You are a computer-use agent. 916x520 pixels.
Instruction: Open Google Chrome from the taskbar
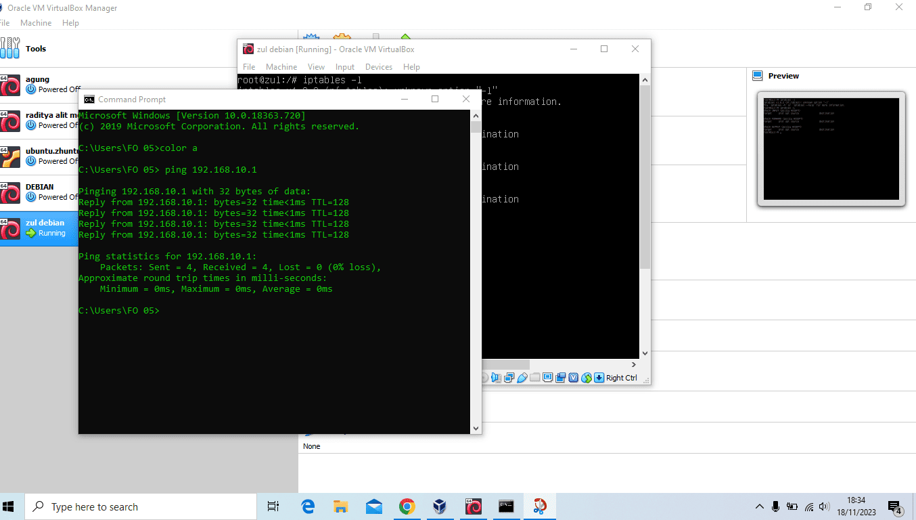point(407,506)
